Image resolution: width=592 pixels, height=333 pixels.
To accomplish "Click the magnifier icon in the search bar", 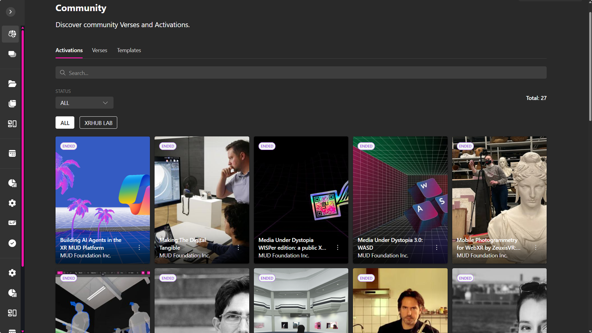I will coord(63,73).
